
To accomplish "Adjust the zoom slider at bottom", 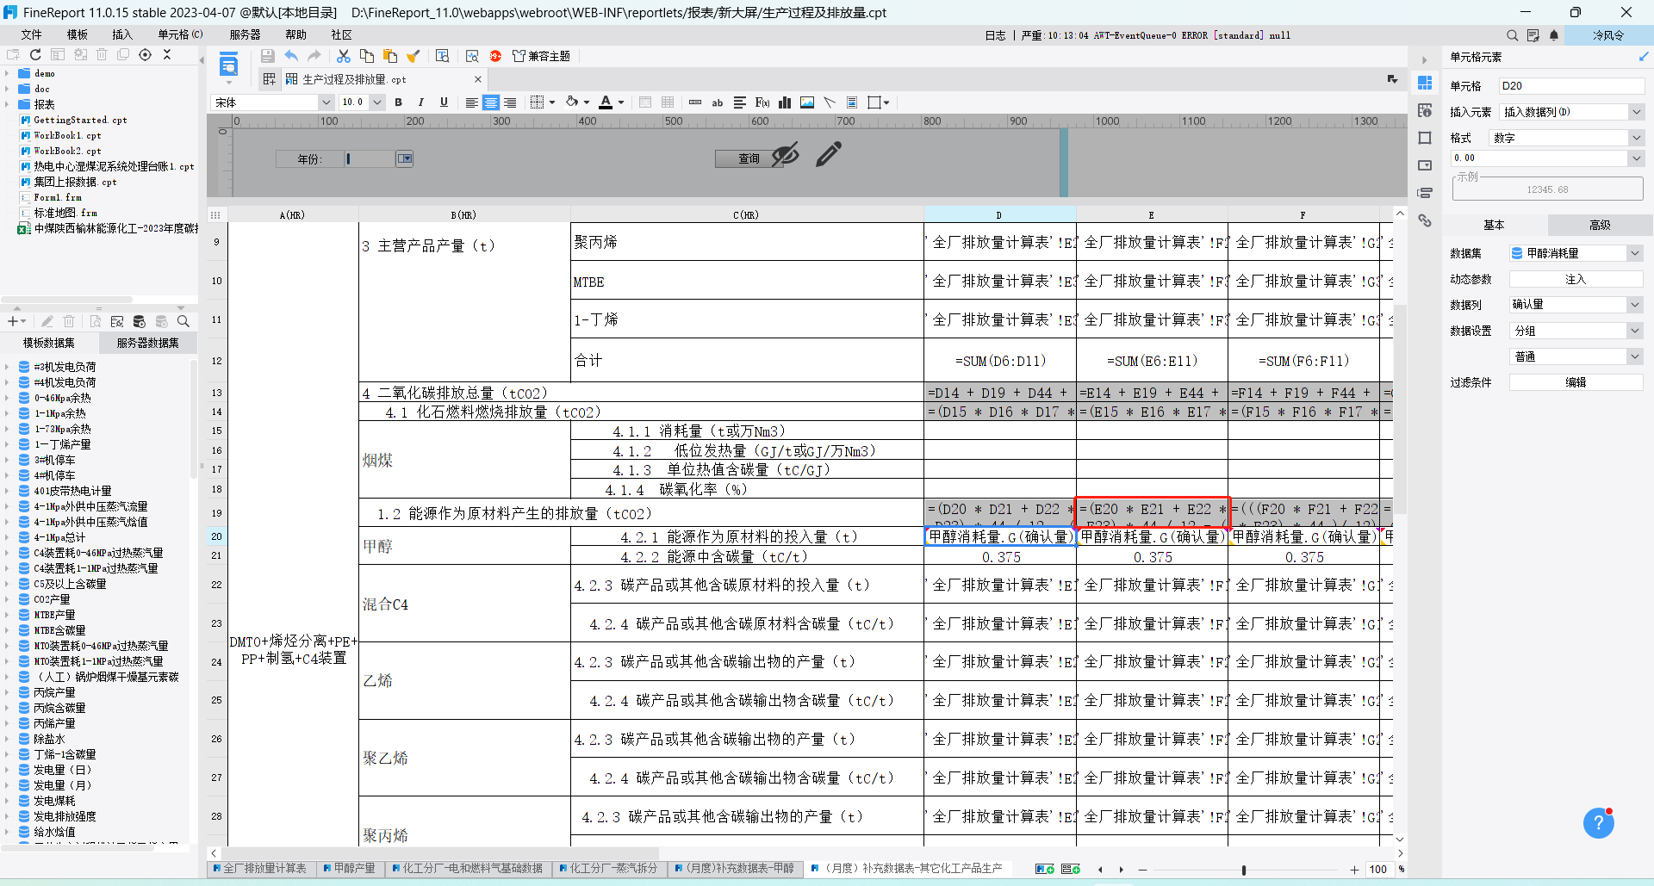I will click(1244, 870).
